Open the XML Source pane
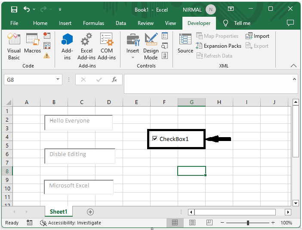Image resolution: width=302 pixels, height=230 pixels. [185, 43]
